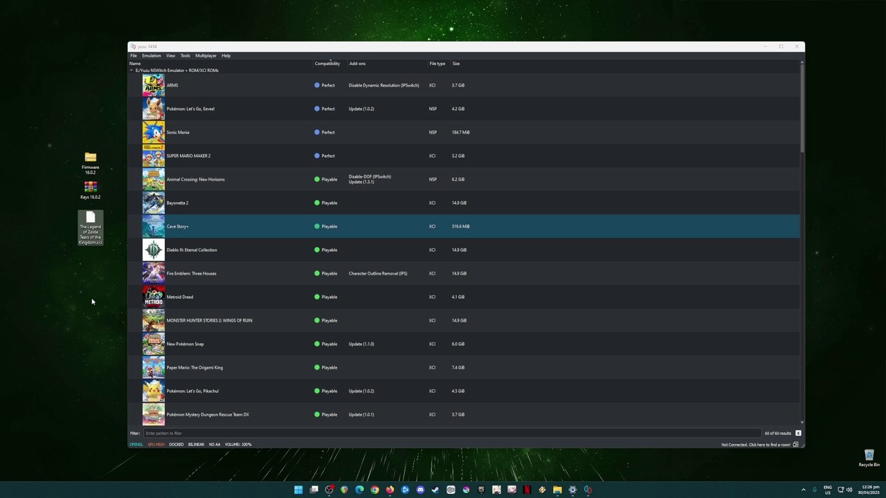Collapse the ROM/XCI ROMs folder tree
The image size is (886, 498).
[132, 71]
